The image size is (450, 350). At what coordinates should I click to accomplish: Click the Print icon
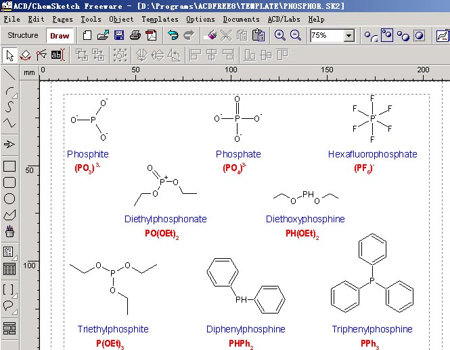pos(135,35)
